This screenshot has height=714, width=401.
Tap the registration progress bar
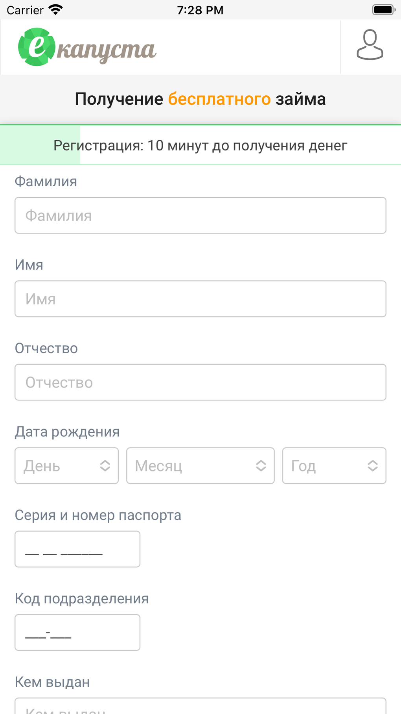[x=200, y=145]
